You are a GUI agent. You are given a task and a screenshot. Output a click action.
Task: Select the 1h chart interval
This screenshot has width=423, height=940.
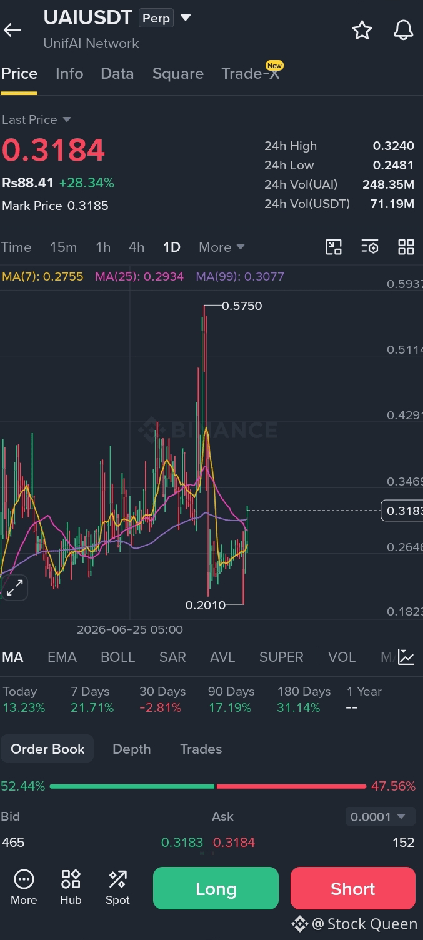coord(103,247)
